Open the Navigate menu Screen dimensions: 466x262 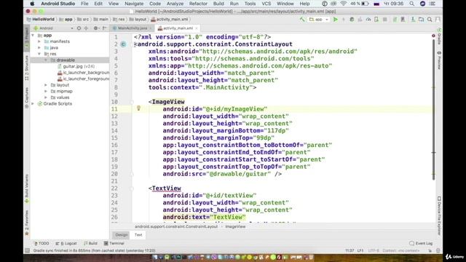pos(134,4)
